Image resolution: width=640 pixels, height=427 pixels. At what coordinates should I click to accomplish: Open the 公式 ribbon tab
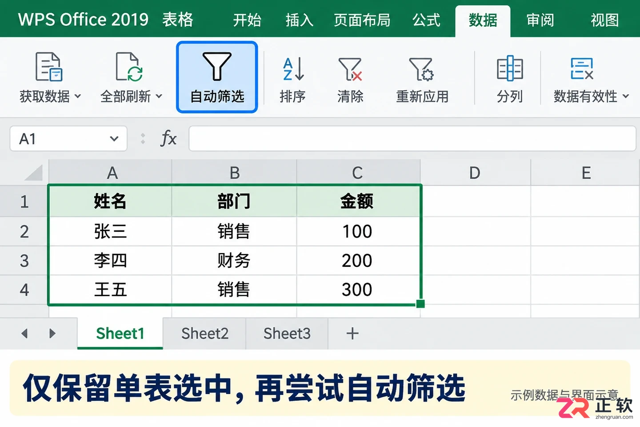coord(426,20)
